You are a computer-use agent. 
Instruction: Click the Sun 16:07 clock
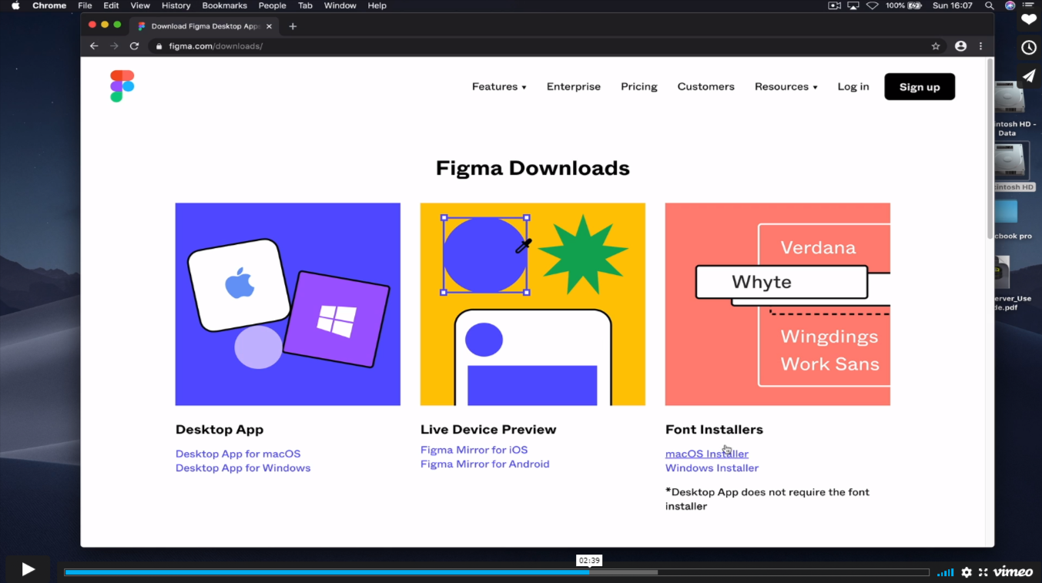(x=952, y=5)
